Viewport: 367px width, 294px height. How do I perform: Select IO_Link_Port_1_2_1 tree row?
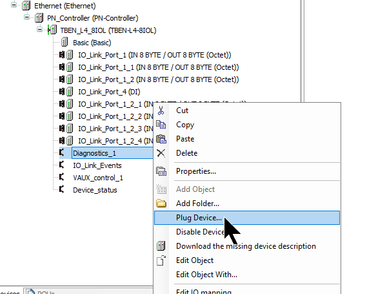[115, 104]
